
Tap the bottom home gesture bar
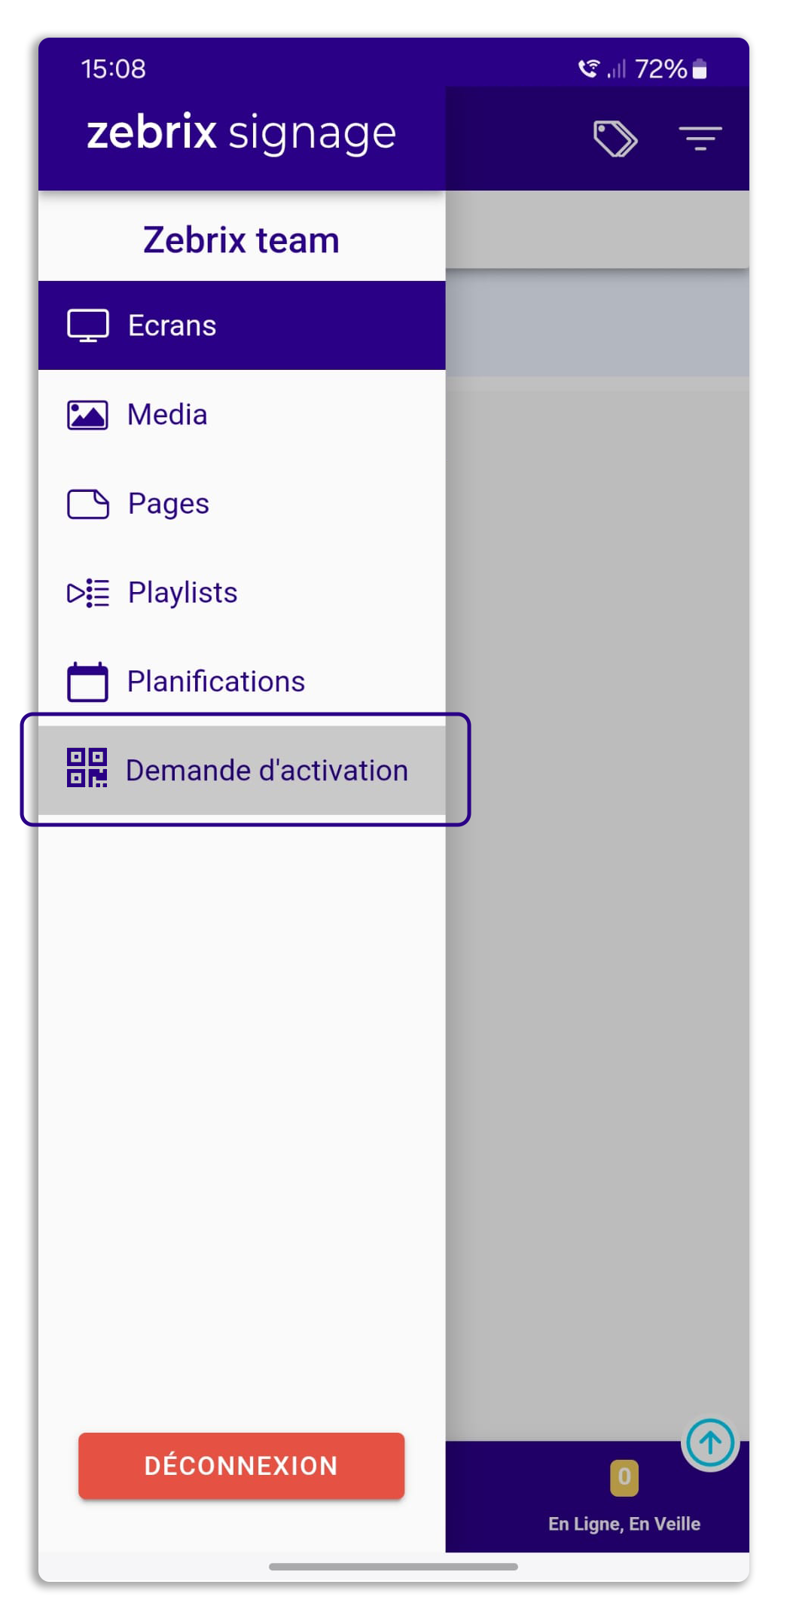point(393,1567)
